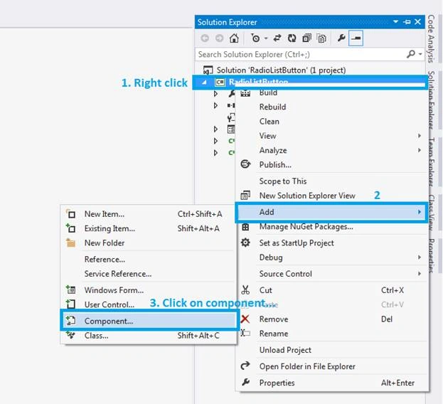This screenshot has width=443, height=404.
Task: Open the Pending Changes Filter clock icon
Action: click(x=255, y=38)
